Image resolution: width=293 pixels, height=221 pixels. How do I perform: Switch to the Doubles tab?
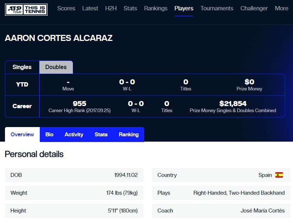(x=56, y=67)
